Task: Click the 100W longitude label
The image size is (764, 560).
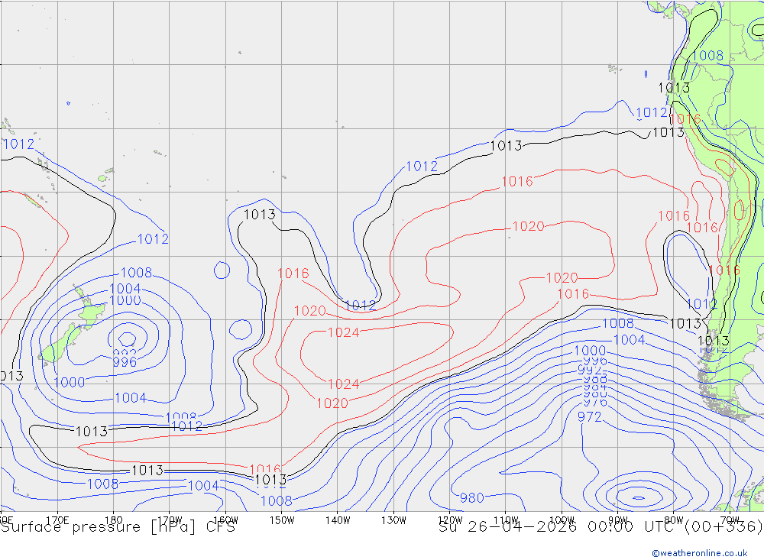Action: coord(562,520)
